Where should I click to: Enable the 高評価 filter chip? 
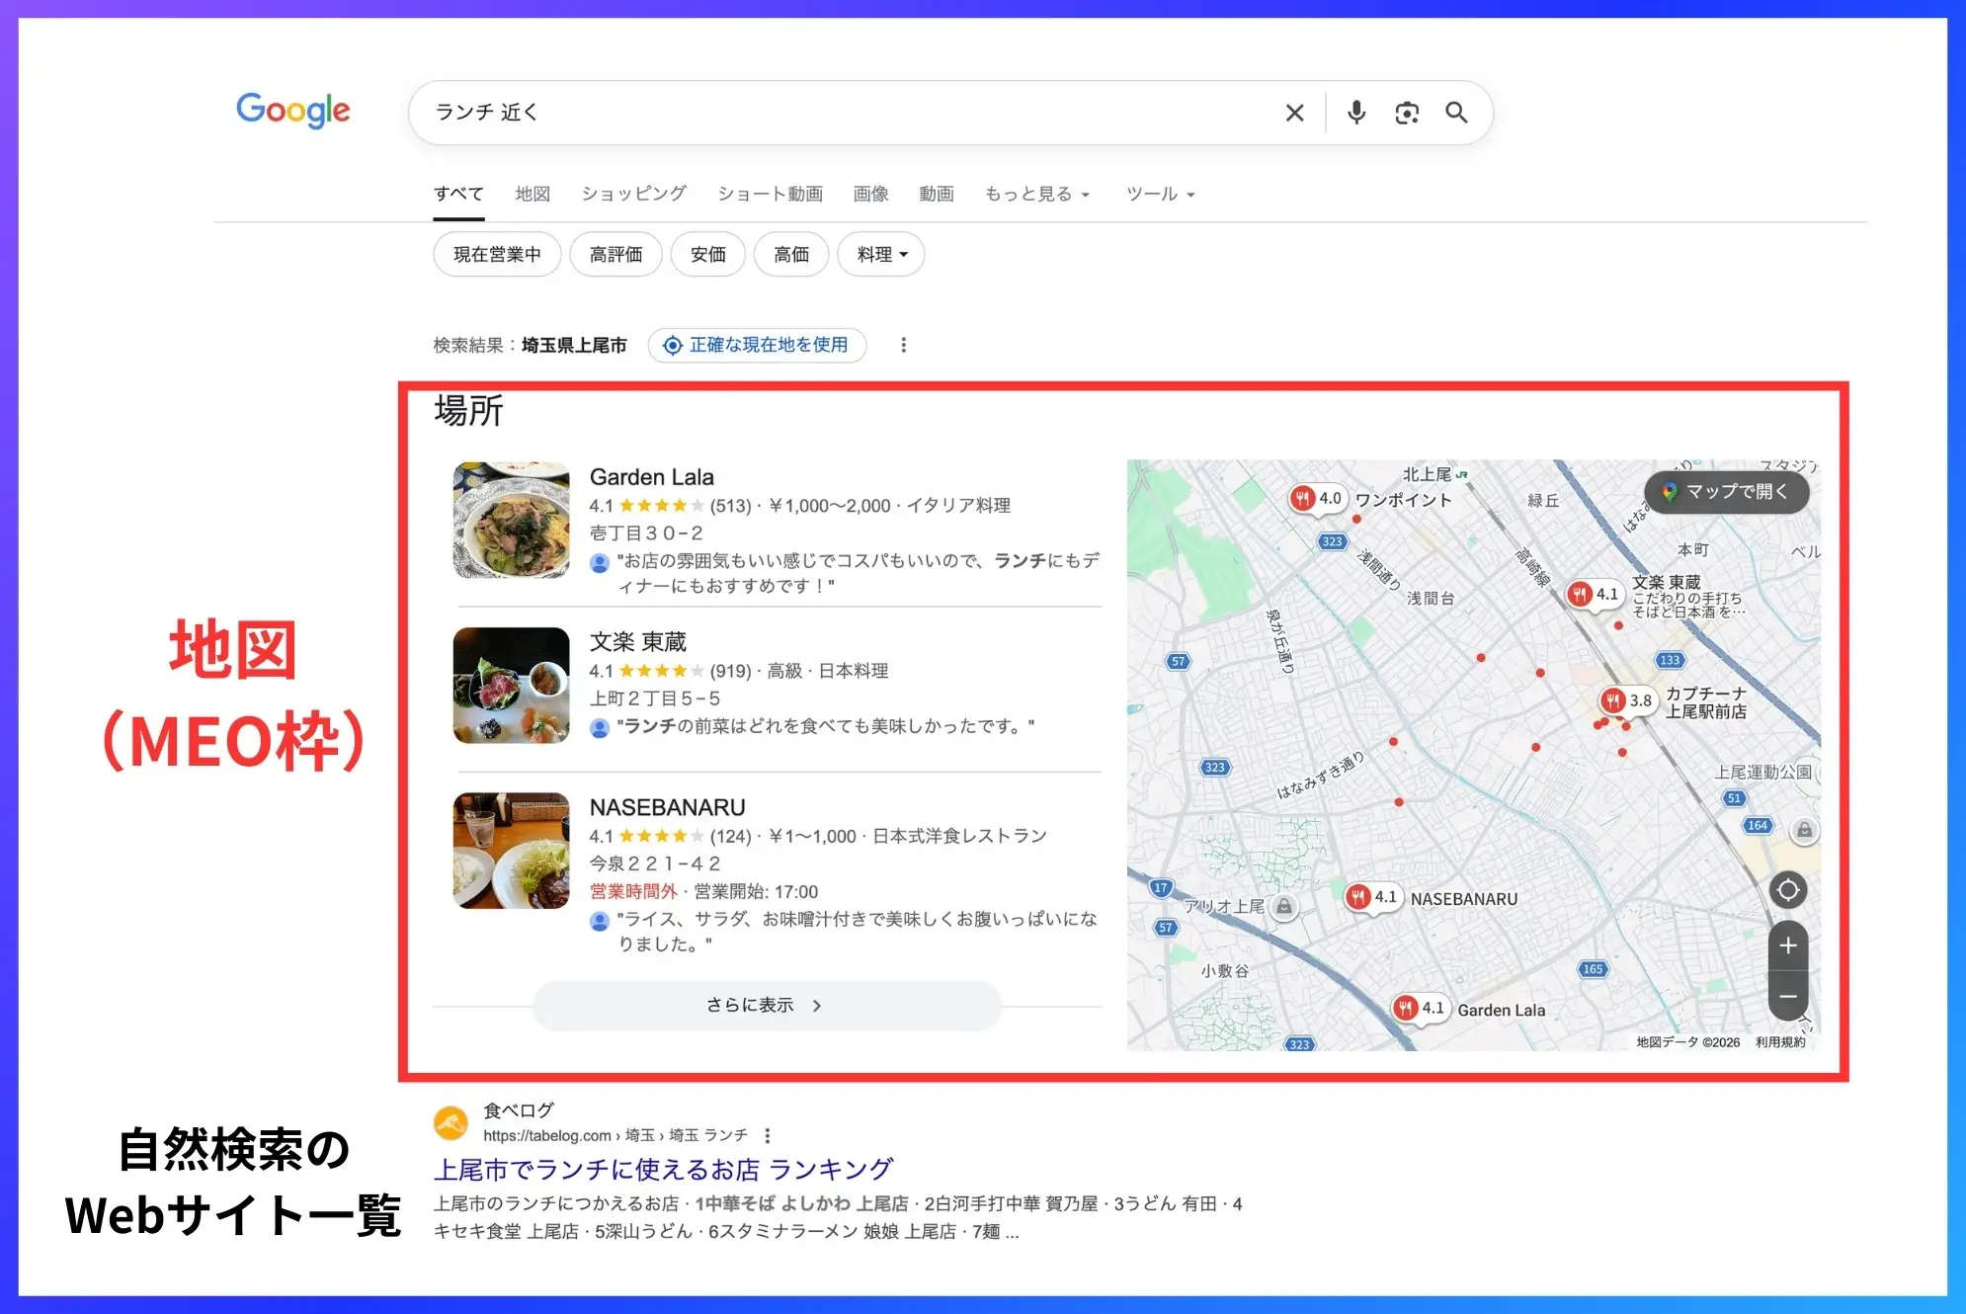tap(615, 254)
